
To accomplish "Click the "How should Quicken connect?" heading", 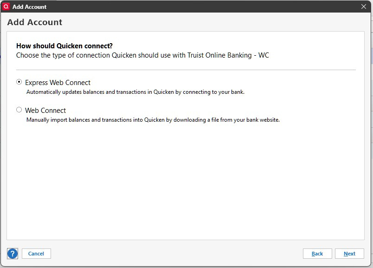I will pos(64,46).
